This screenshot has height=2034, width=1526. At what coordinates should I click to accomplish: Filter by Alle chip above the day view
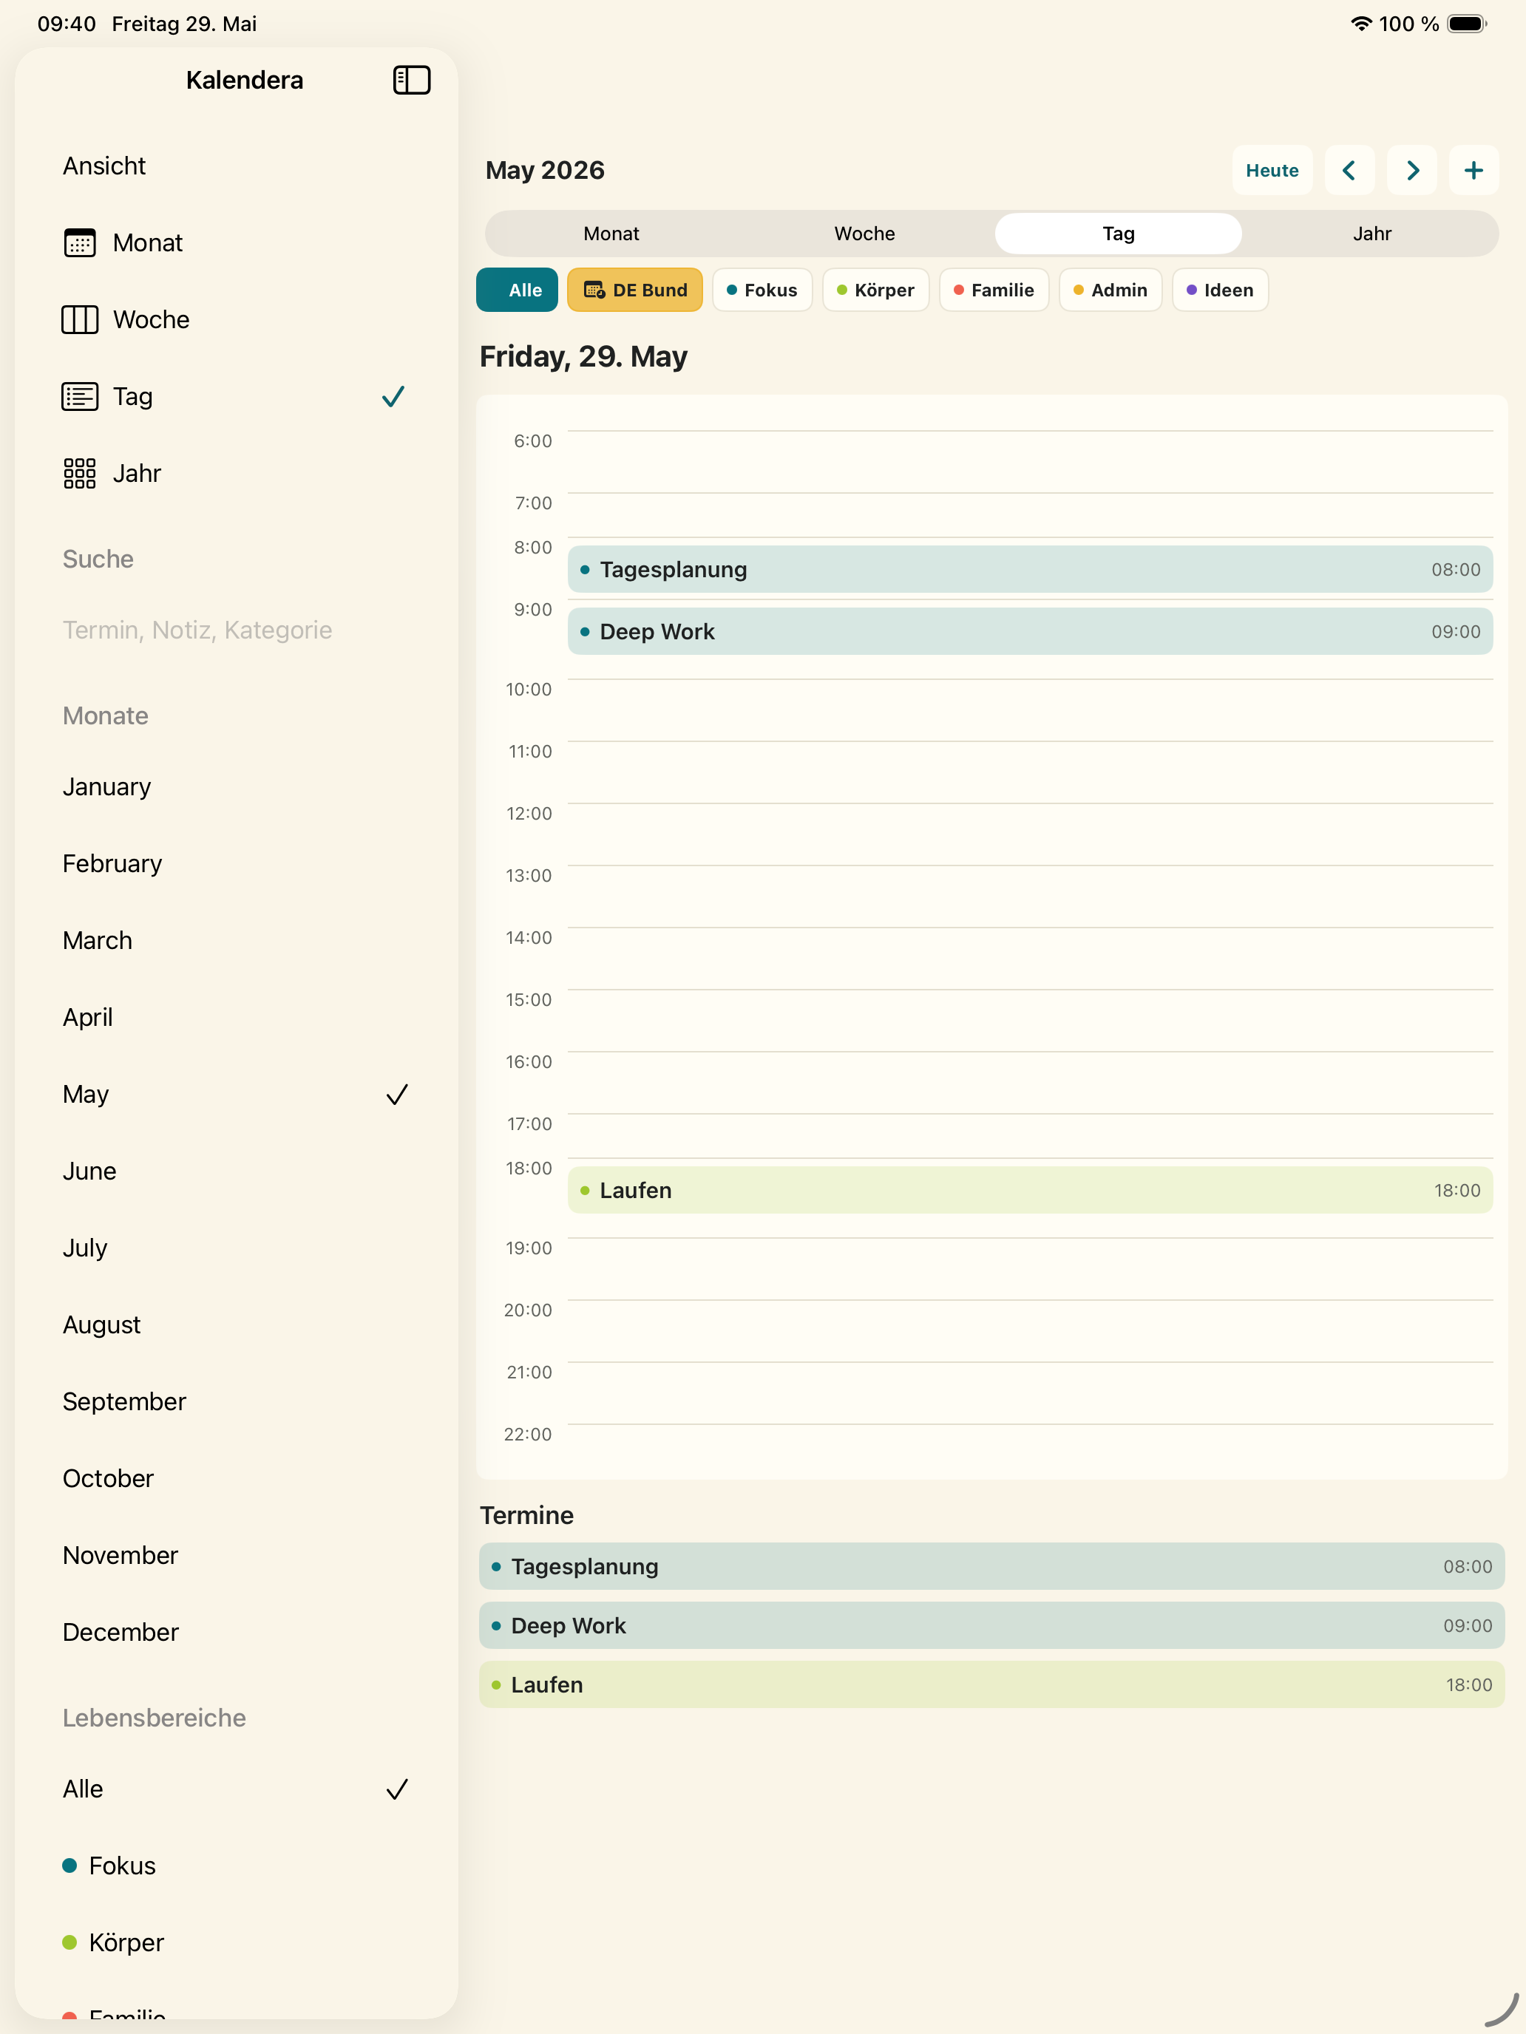(x=517, y=290)
